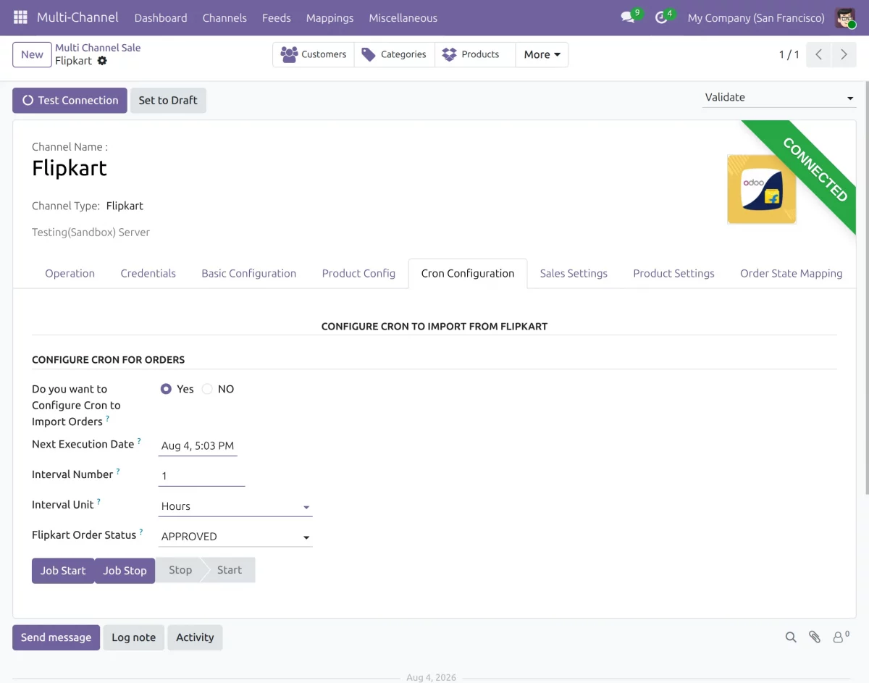Open the activities clock icon with badge 4

(661, 17)
